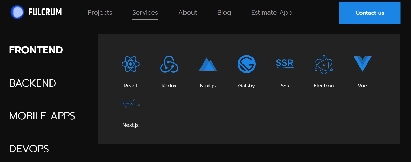Choose the Nuxt.js mountain icon
This screenshot has width=411, height=162.
pyautogui.click(x=208, y=64)
